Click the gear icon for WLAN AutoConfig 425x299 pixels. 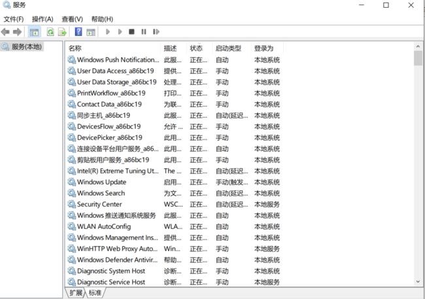[71, 226]
